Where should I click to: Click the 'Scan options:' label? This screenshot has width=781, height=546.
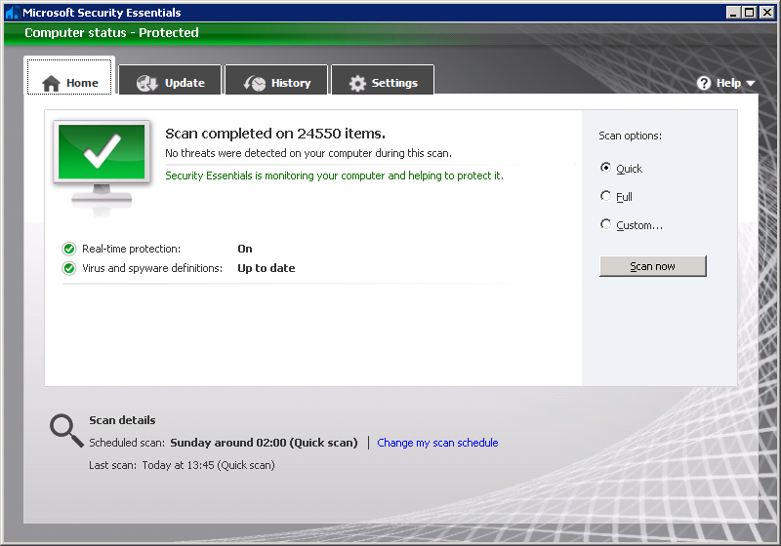(630, 136)
